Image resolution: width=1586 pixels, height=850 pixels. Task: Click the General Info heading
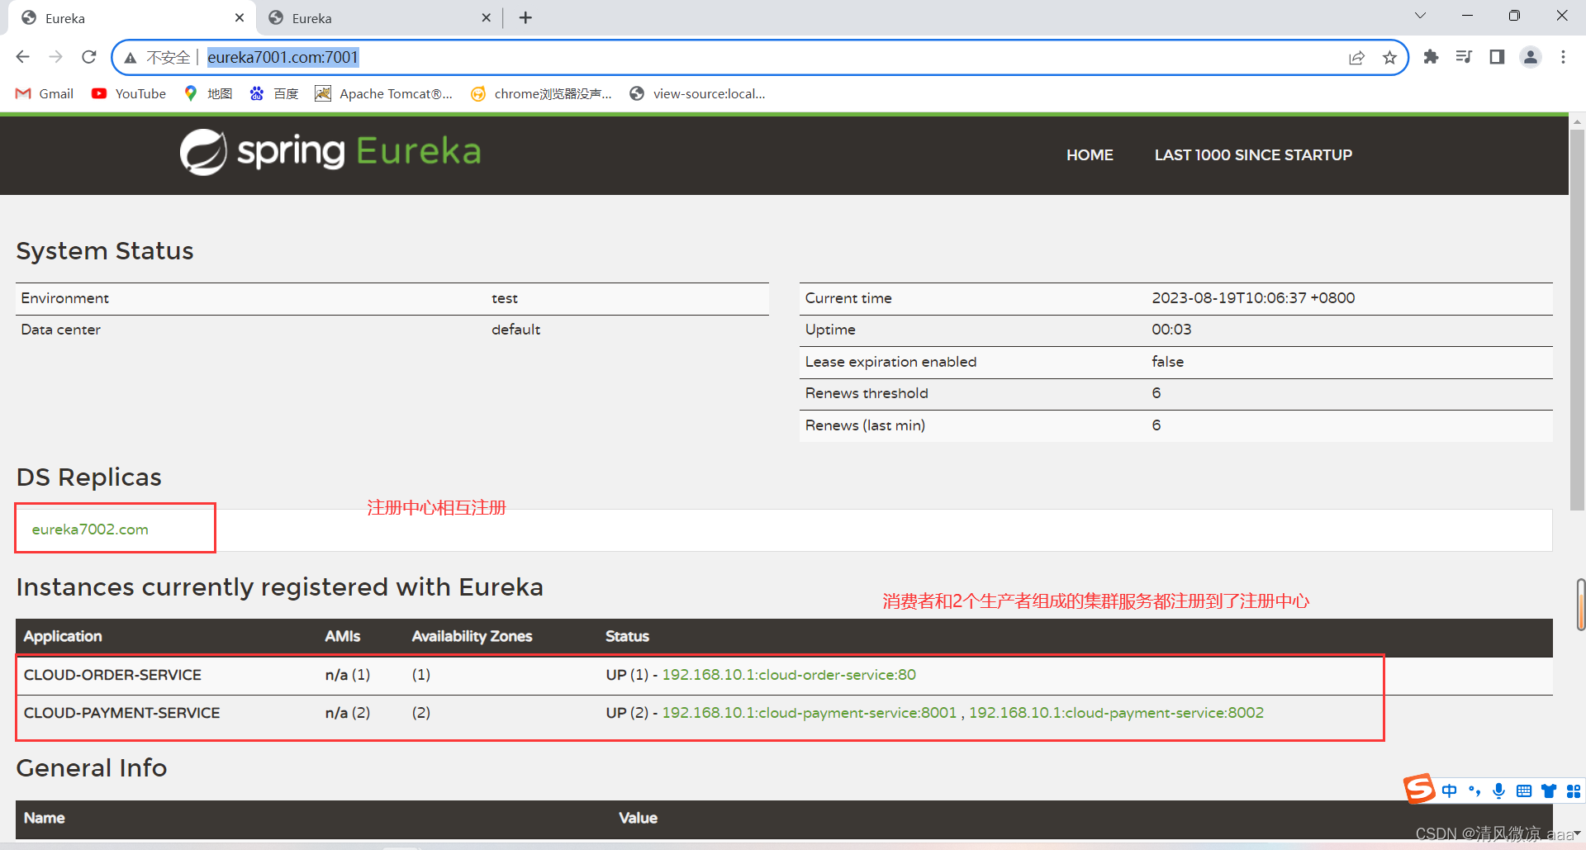[x=92, y=768]
